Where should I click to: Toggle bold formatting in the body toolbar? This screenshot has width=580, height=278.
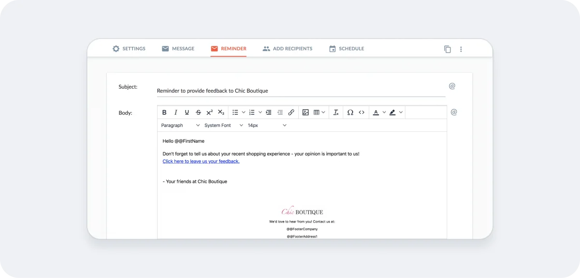164,112
